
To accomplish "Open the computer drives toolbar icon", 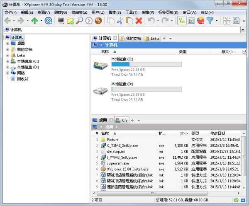I will click(x=61, y=21).
